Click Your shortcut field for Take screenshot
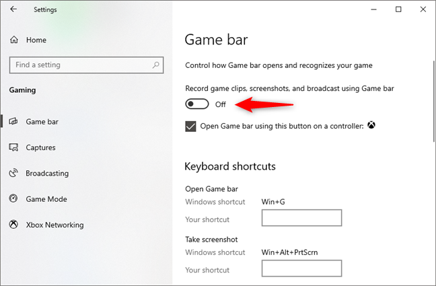Image resolution: width=436 pixels, height=286 pixels. (301, 269)
